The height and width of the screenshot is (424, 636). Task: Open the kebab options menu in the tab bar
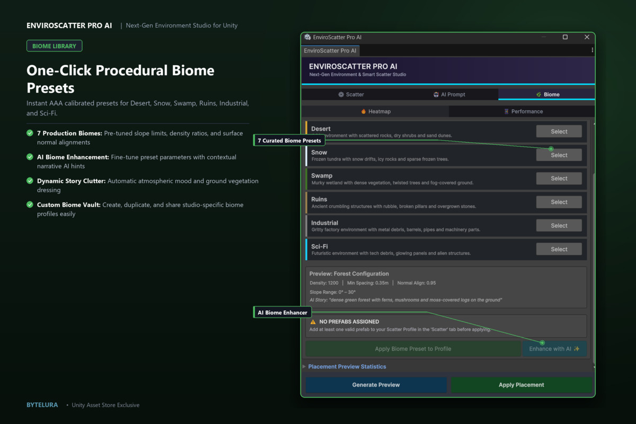592,50
